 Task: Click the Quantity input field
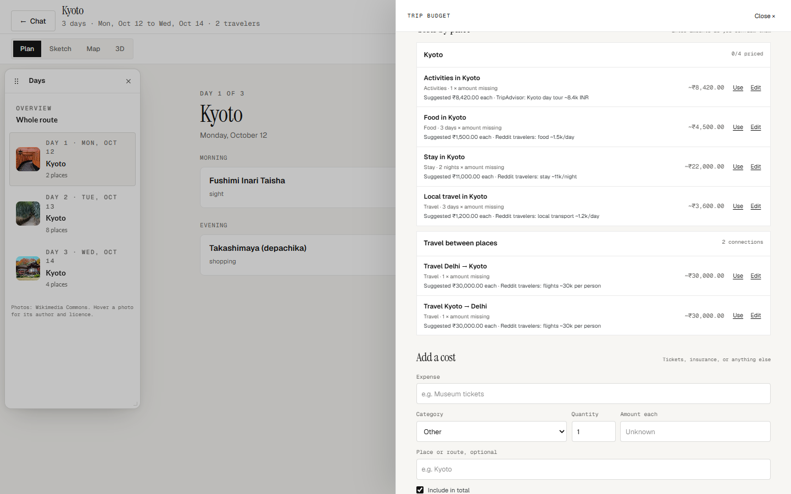pyautogui.click(x=593, y=431)
